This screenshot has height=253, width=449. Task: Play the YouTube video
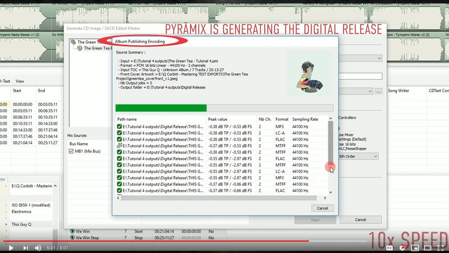pyautogui.click(x=11, y=248)
